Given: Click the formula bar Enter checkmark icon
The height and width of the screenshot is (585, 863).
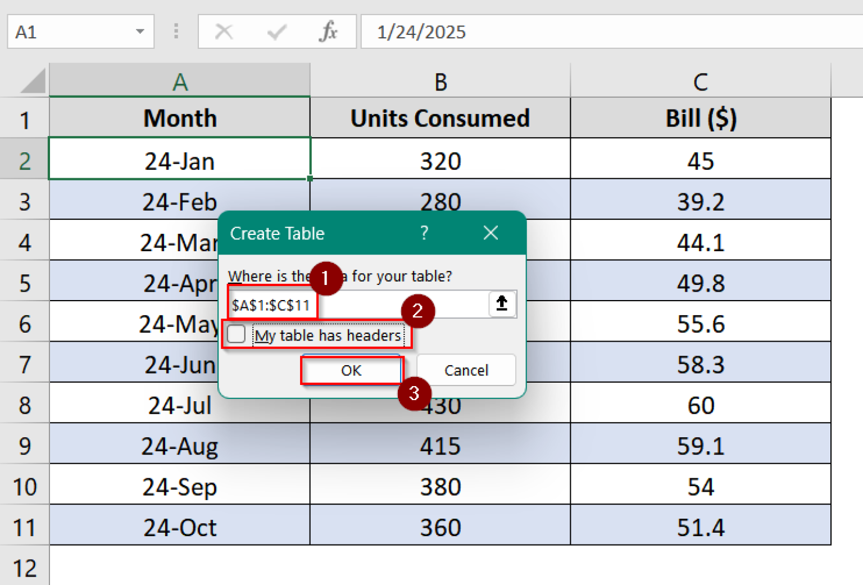Looking at the screenshot, I should tap(276, 31).
